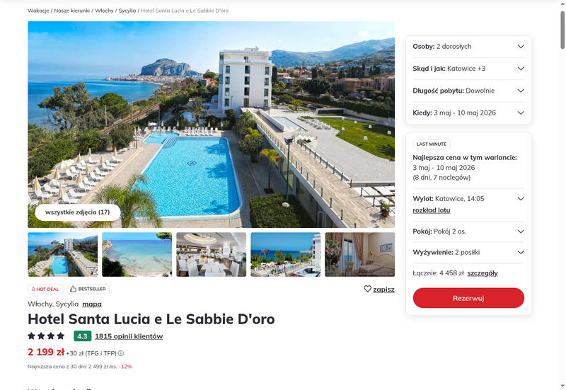
Task: Click the red Rezerwuj button
Action: 468,298
